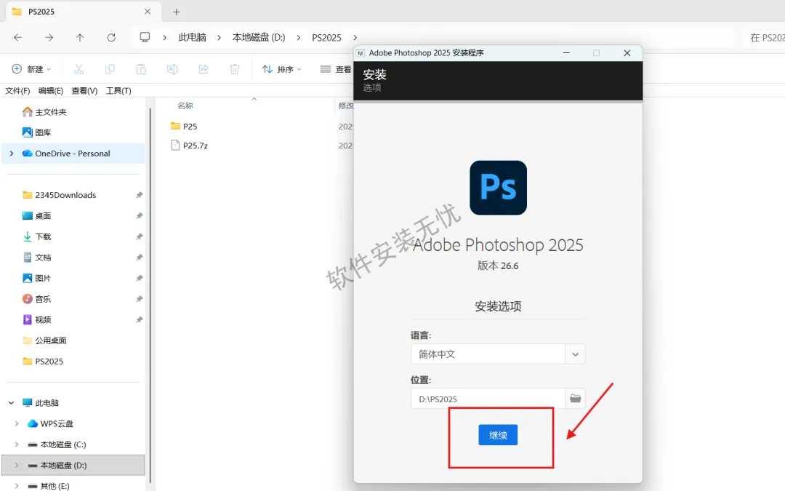Open the 工具(T) menu
This screenshot has height=491, width=785.
coord(118,91)
